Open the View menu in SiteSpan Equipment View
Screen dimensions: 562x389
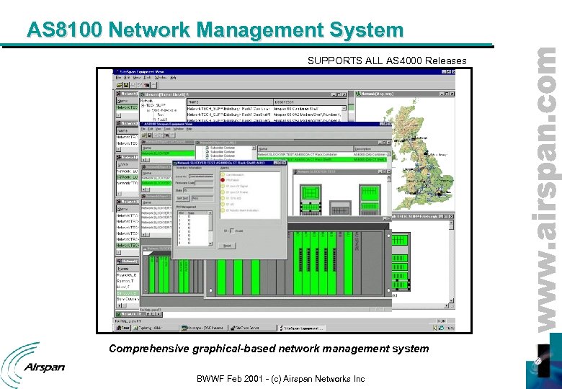click(137, 77)
